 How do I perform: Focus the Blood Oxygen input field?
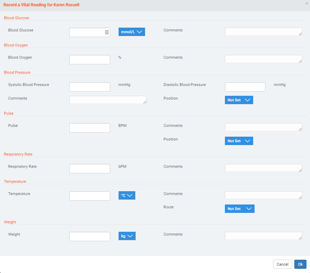90,59
